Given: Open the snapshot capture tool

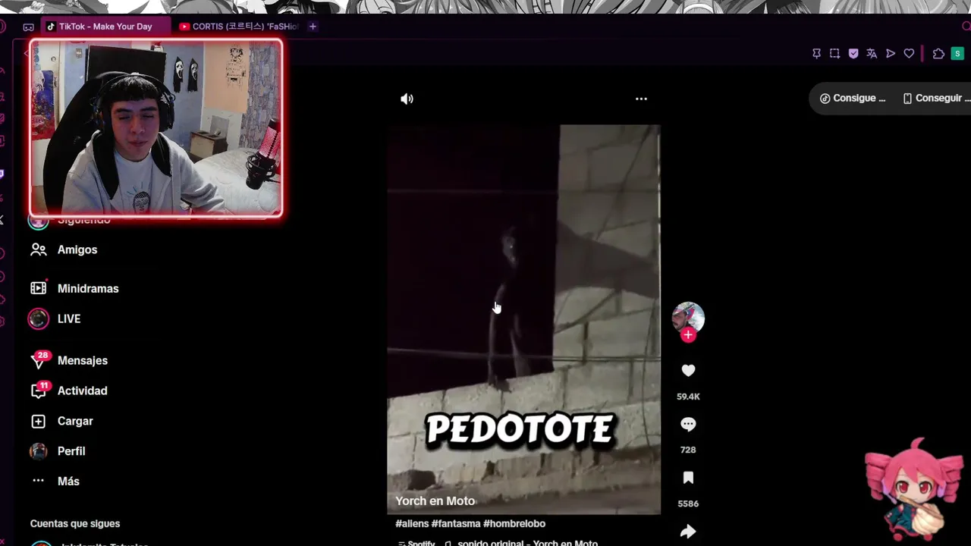Looking at the screenshot, I should coord(834,54).
